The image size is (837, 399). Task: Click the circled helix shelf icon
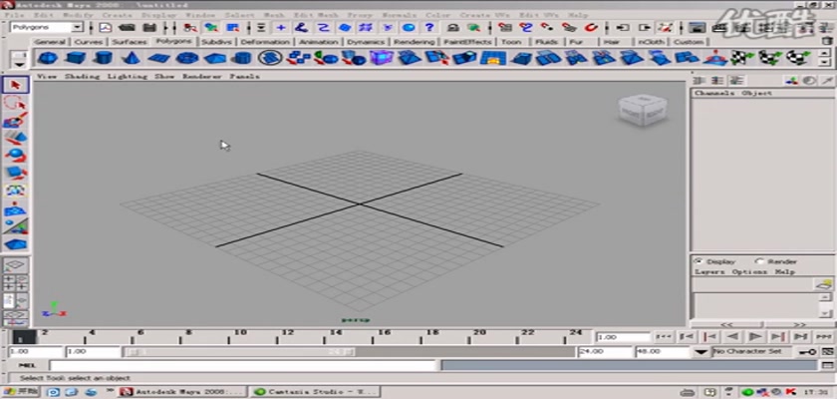pyautogui.click(x=272, y=58)
